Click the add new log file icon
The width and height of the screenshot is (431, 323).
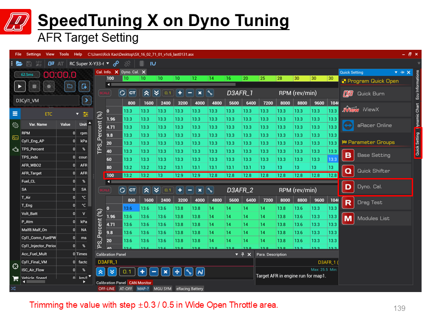(84, 86)
